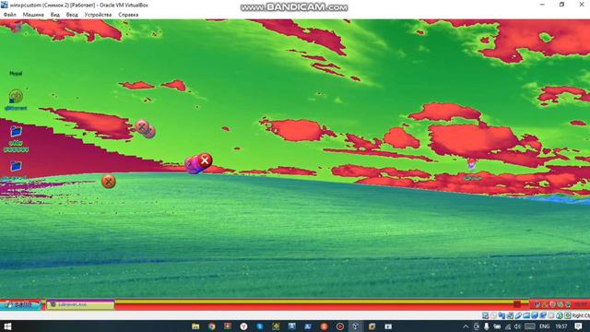Click the guest XP Start button
Image resolution: width=590 pixels, height=332 pixels.
(20, 304)
